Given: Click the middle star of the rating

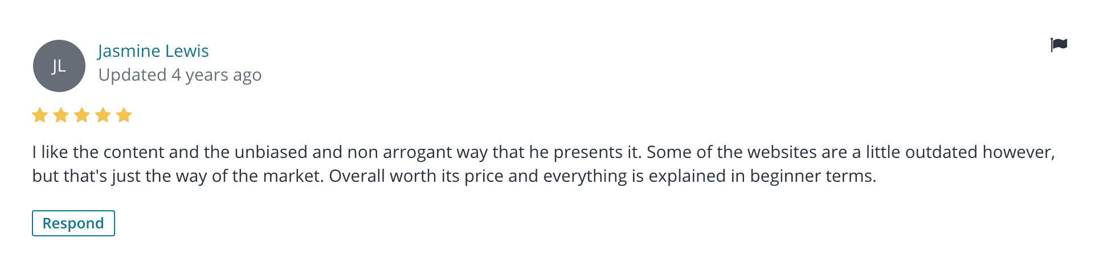Looking at the screenshot, I should click(82, 115).
